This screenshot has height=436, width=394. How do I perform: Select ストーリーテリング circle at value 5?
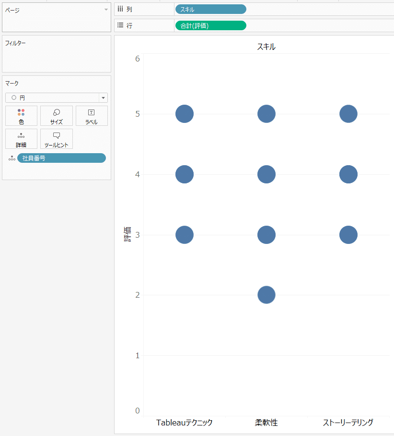[348, 114]
